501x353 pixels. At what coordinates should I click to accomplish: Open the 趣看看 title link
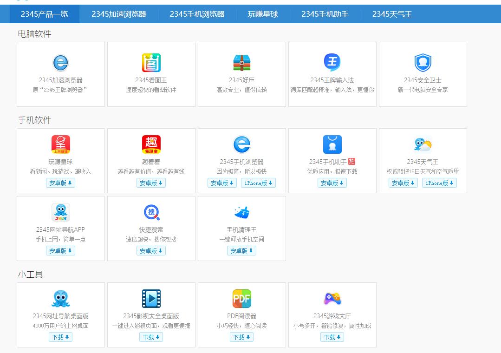click(x=151, y=162)
